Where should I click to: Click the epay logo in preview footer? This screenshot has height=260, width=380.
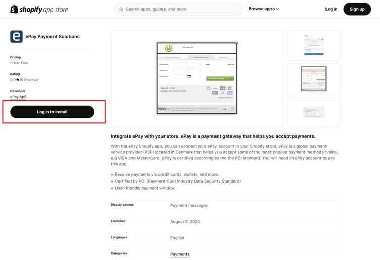(162, 108)
